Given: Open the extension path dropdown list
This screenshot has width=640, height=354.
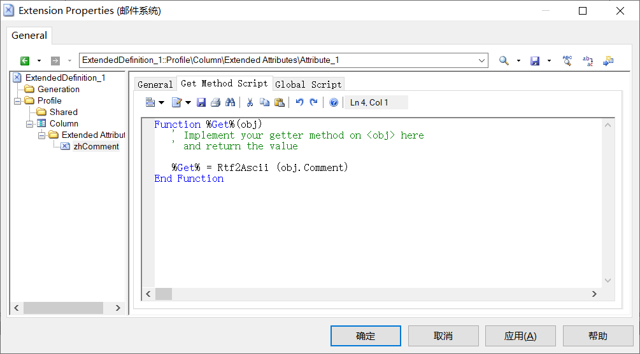Looking at the screenshot, I should 481,61.
